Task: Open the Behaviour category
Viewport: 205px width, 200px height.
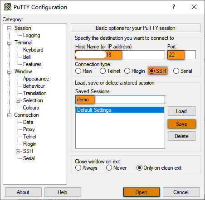Action: tap(34, 86)
